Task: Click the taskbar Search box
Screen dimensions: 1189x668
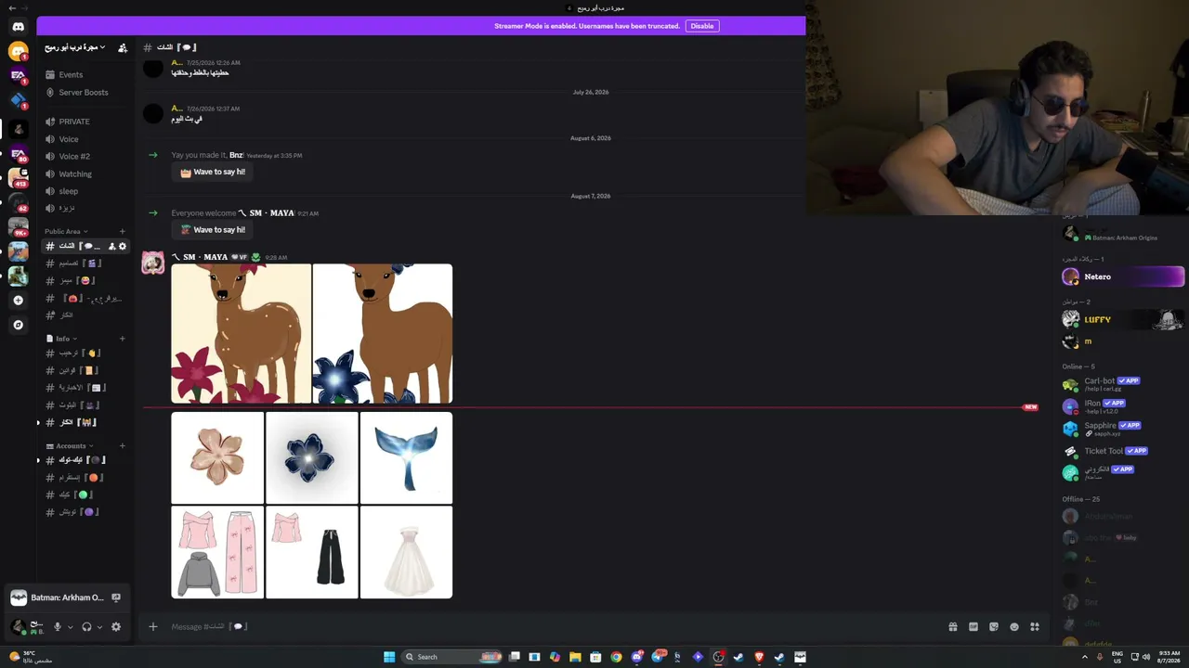Action: (x=453, y=657)
